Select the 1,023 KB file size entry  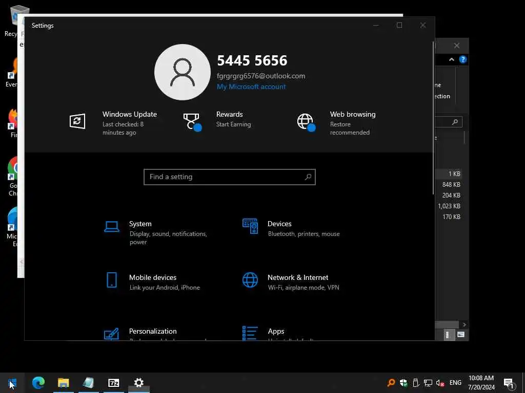[449, 206]
